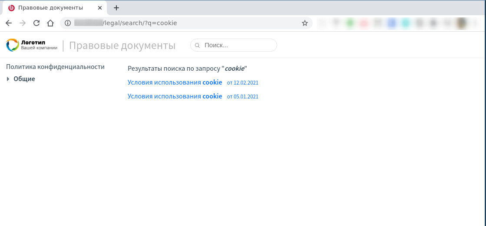
Task: Open the blurred profile avatar in the toolbar
Action: (462, 23)
